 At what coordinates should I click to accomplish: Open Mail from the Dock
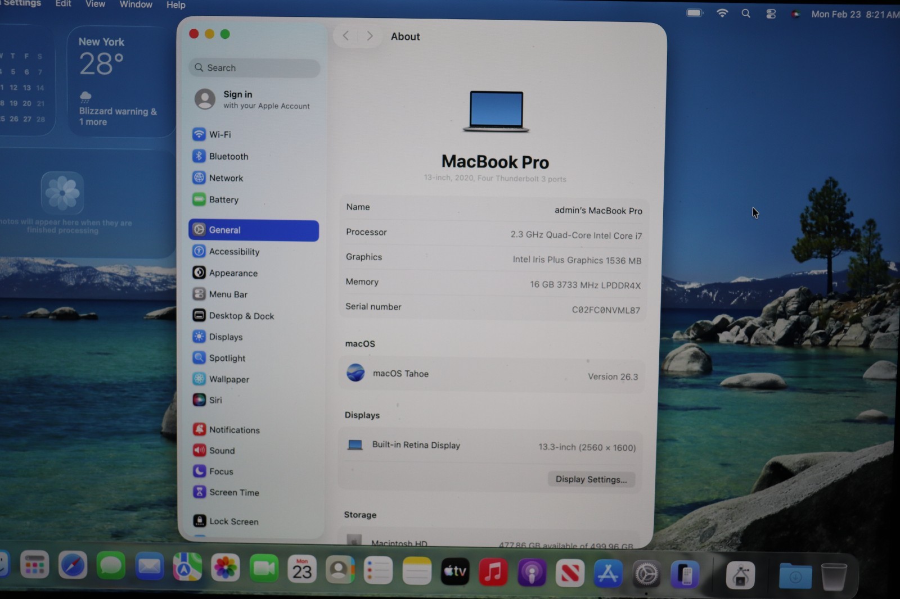click(x=149, y=566)
